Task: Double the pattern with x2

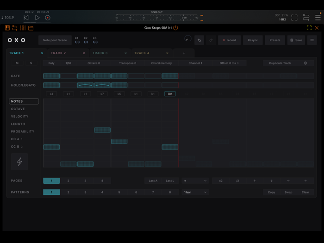Action: [221, 181]
